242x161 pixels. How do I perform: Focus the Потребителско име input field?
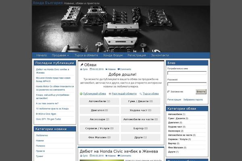tap(187, 73)
